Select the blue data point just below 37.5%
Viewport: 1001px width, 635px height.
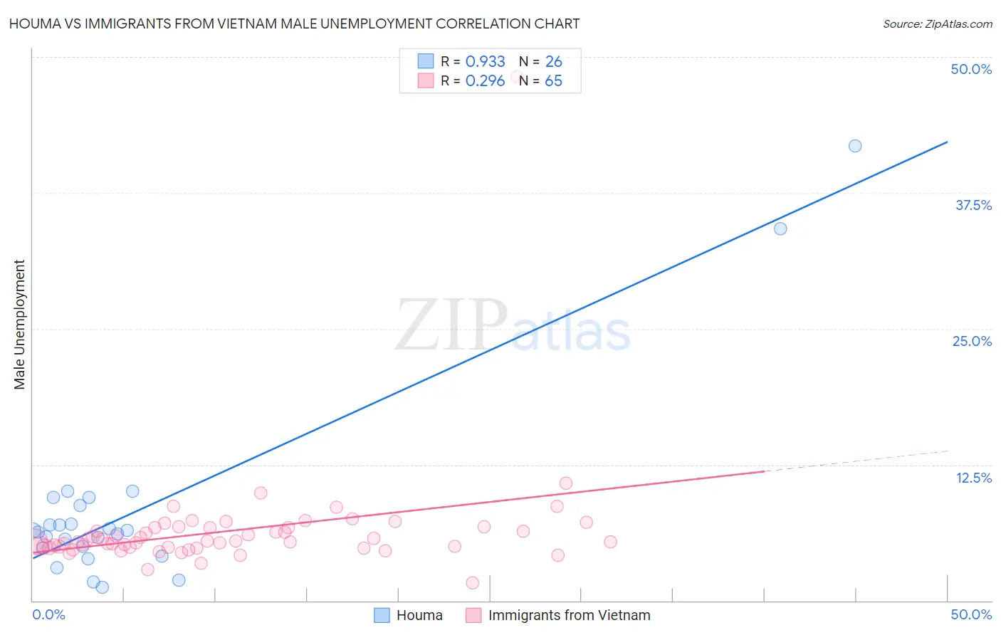[x=780, y=229]
